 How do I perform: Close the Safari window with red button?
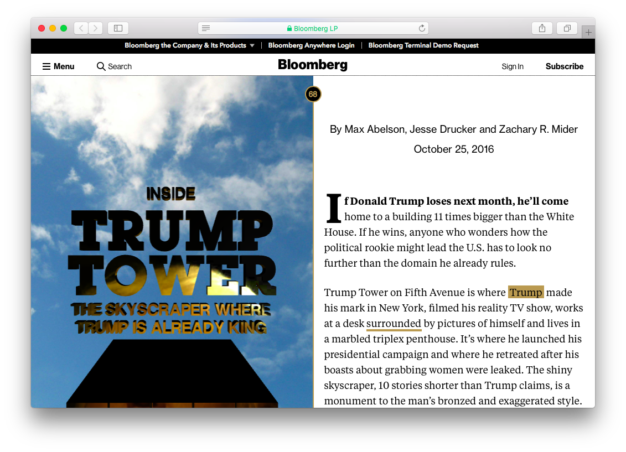[42, 28]
